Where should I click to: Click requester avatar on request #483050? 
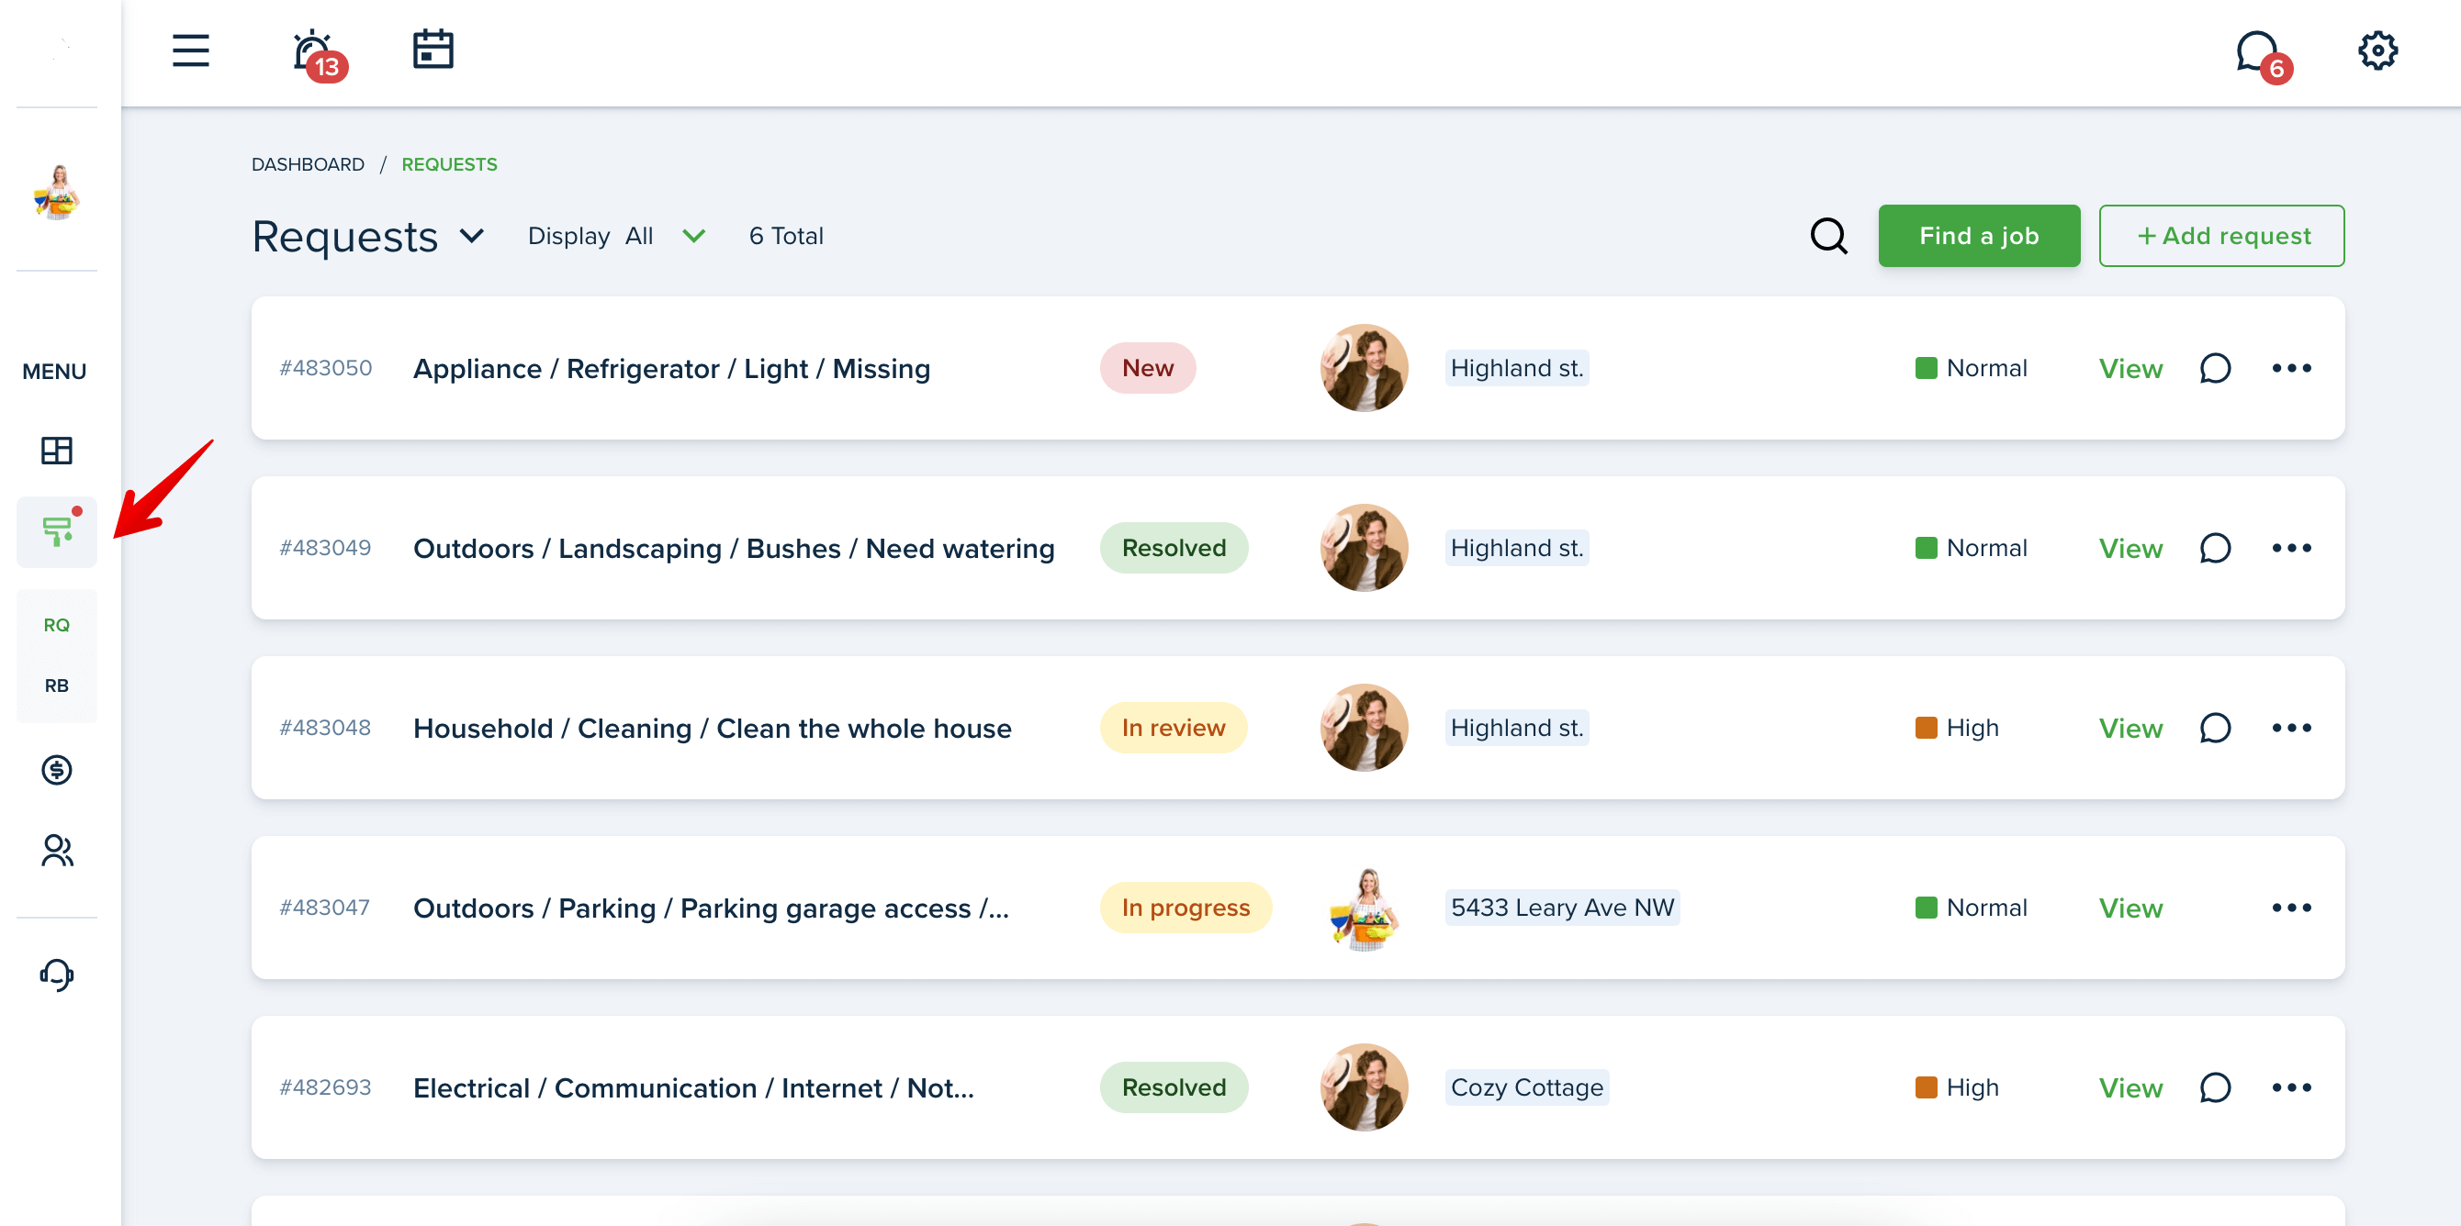[1365, 368]
